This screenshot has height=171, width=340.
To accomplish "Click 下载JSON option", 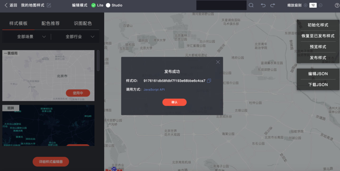I will tap(318, 85).
